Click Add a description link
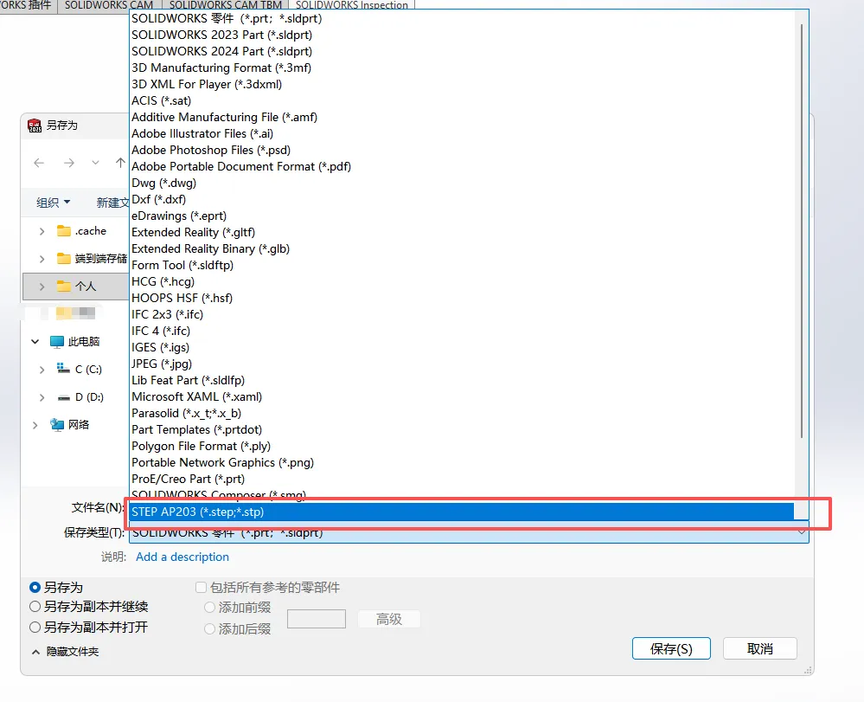This screenshot has width=864, height=702. tap(182, 557)
